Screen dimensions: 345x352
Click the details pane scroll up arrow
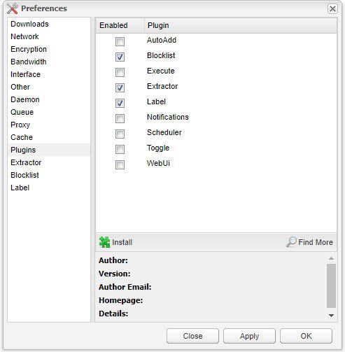coord(331,258)
